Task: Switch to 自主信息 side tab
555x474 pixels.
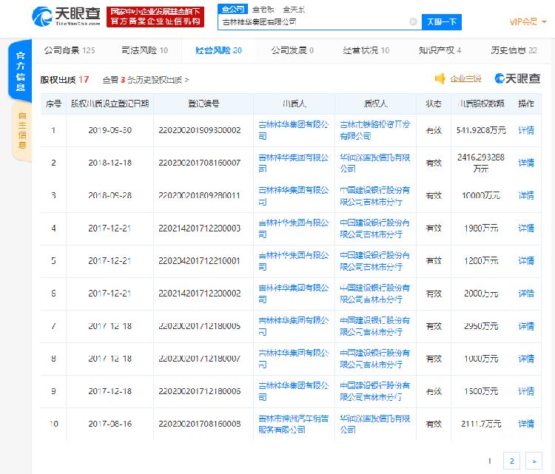Action: tap(22, 130)
